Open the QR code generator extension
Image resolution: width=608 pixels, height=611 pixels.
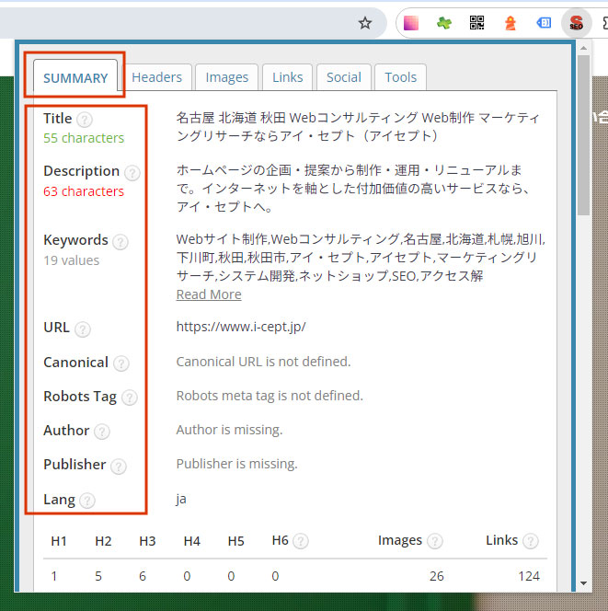(x=476, y=24)
